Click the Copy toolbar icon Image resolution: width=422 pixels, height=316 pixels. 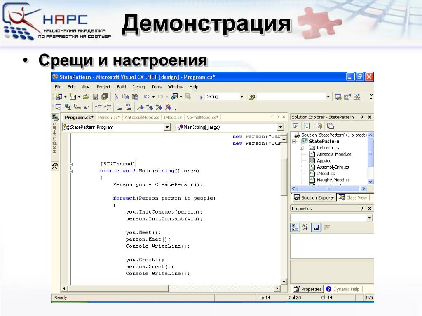125,96
